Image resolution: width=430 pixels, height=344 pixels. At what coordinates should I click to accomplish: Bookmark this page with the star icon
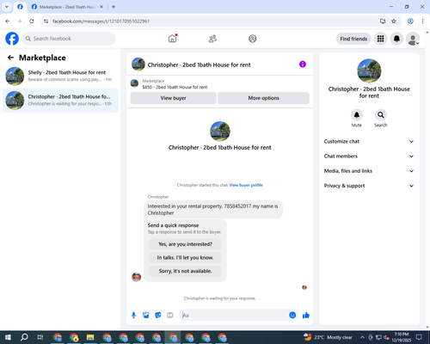coord(394,21)
